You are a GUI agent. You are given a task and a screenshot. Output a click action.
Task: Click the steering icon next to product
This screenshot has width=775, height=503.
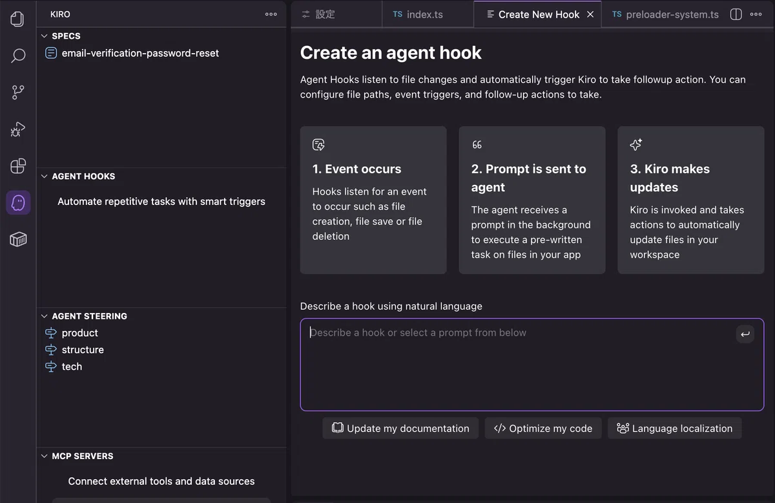pyautogui.click(x=51, y=333)
